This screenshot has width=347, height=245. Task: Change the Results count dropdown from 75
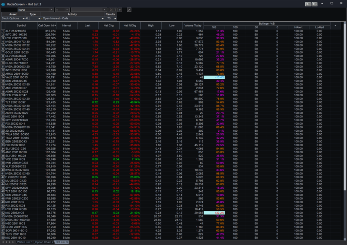[x=114, y=18]
